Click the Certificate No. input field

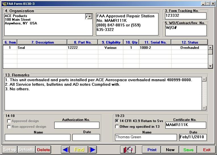coord(185,125)
